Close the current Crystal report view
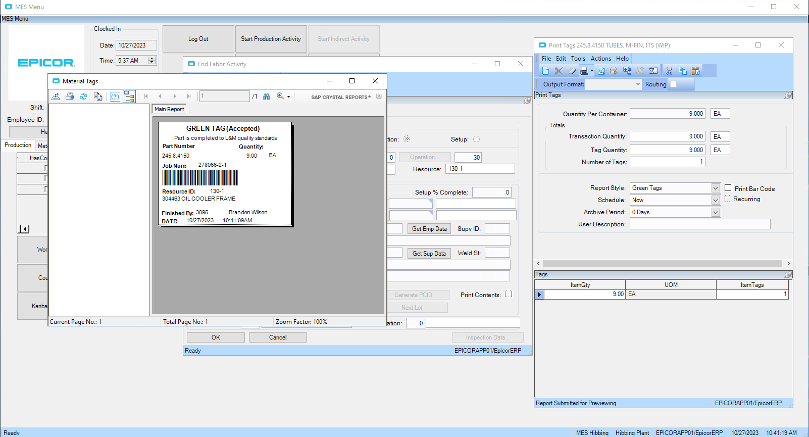This screenshot has height=437, width=809. (x=379, y=96)
